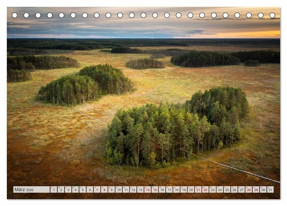
Task: Select day 12 in the calendar strip
Action: [133, 190]
